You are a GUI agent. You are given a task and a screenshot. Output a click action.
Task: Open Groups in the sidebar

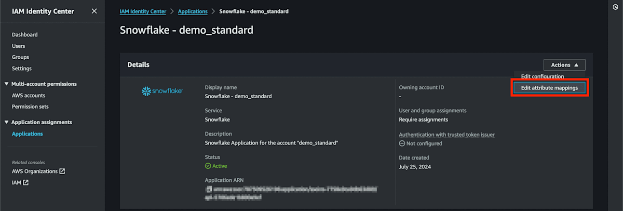pos(21,57)
